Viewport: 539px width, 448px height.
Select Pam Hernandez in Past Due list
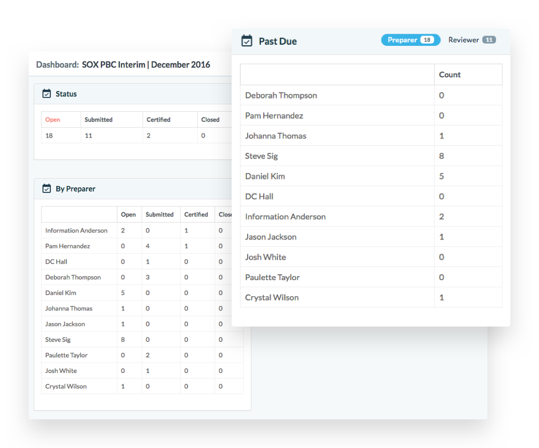[274, 115]
